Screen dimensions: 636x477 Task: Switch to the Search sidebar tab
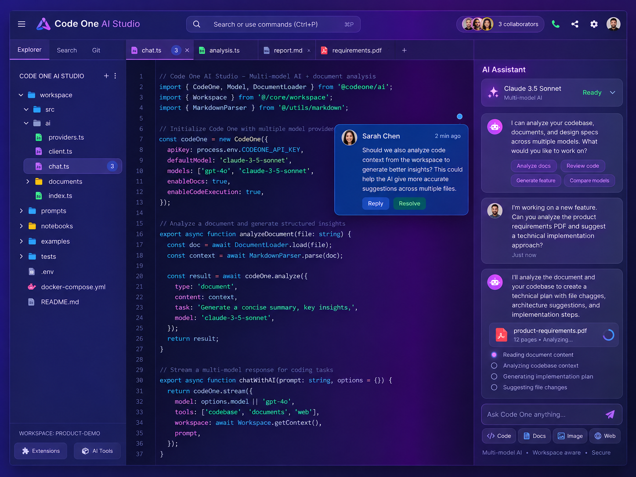(67, 51)
